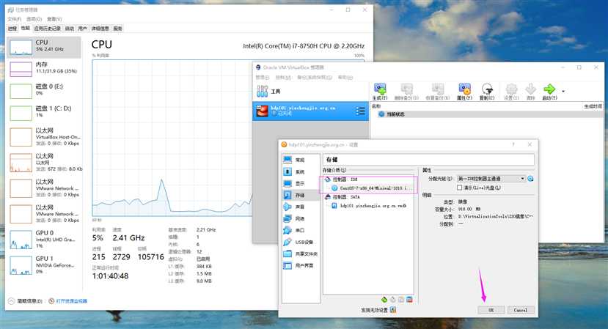Open 系统 system settings page in settings dialog

tap(301, 171)
